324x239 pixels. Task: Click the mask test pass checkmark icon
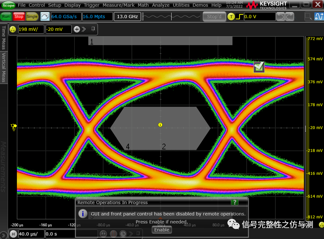point(259,67)
